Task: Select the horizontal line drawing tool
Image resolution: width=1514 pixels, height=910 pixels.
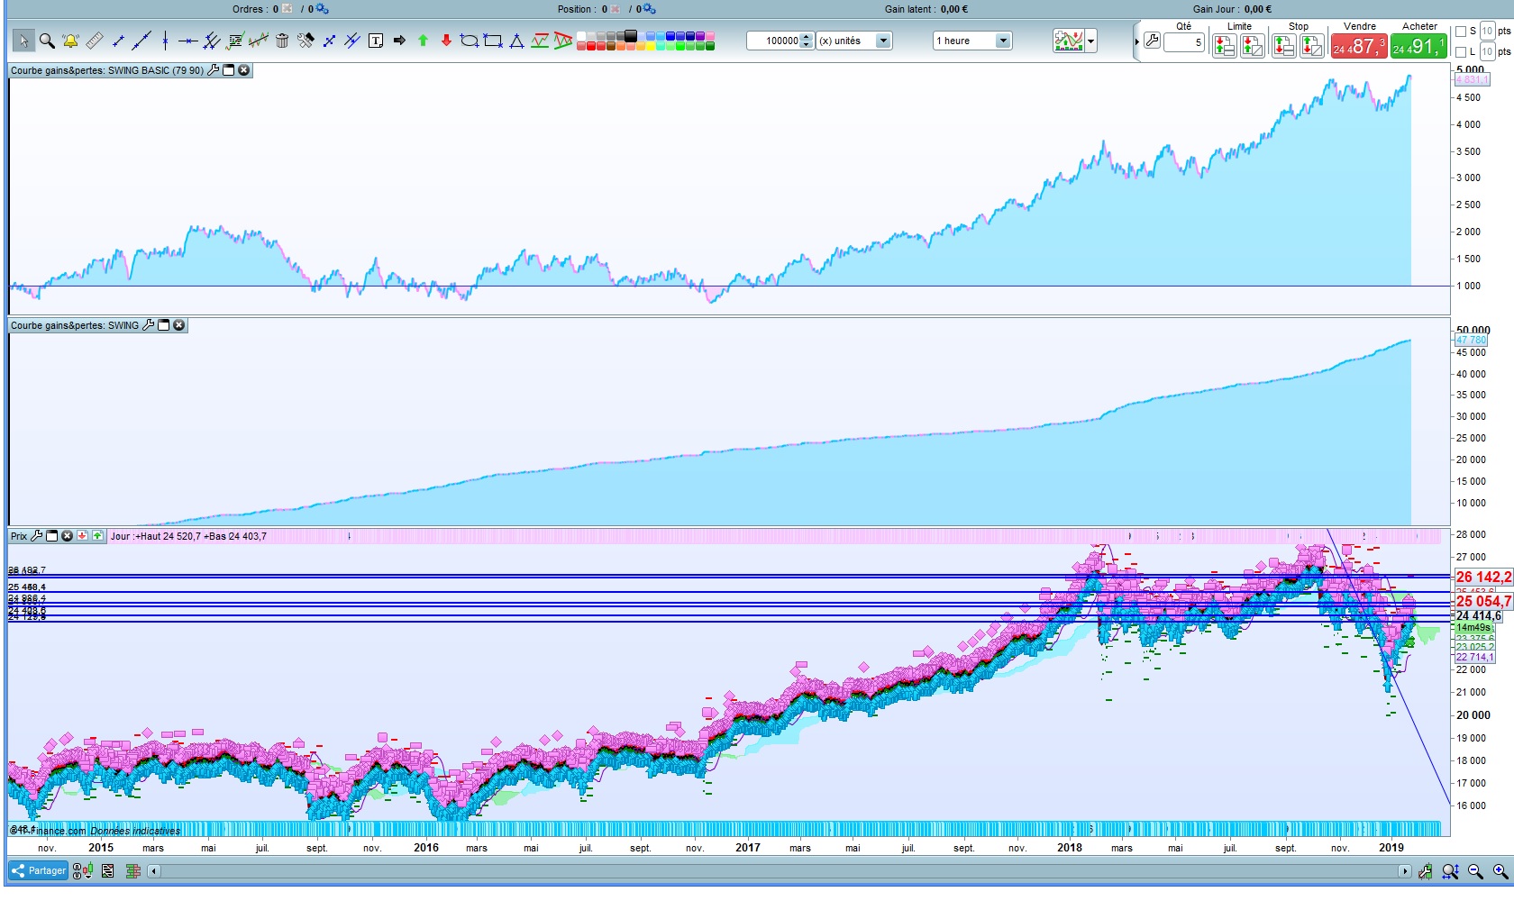Action: (187, 41)
